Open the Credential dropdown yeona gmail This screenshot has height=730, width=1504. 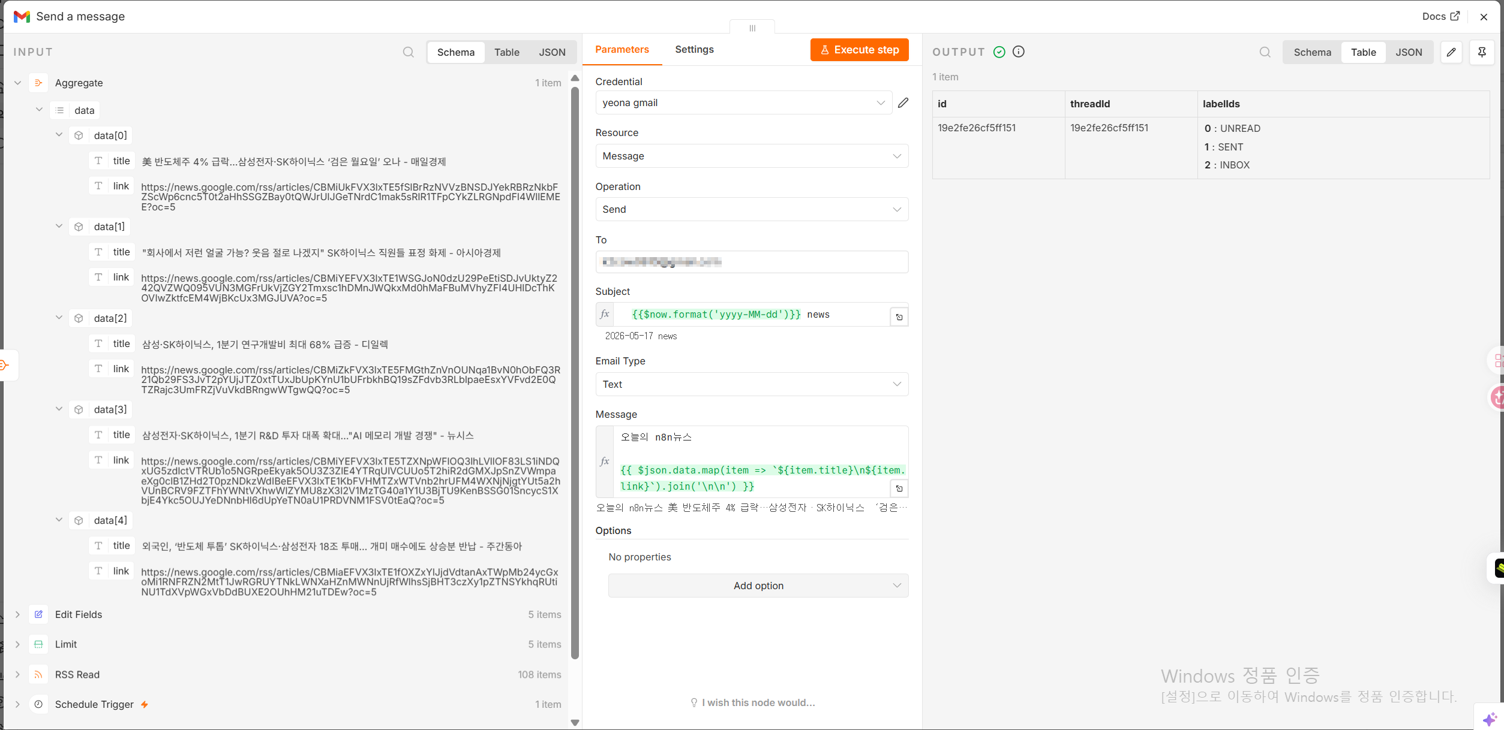coord(743,102)
